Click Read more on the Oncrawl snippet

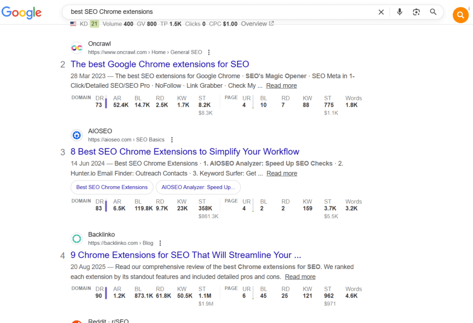pos(281,85)
